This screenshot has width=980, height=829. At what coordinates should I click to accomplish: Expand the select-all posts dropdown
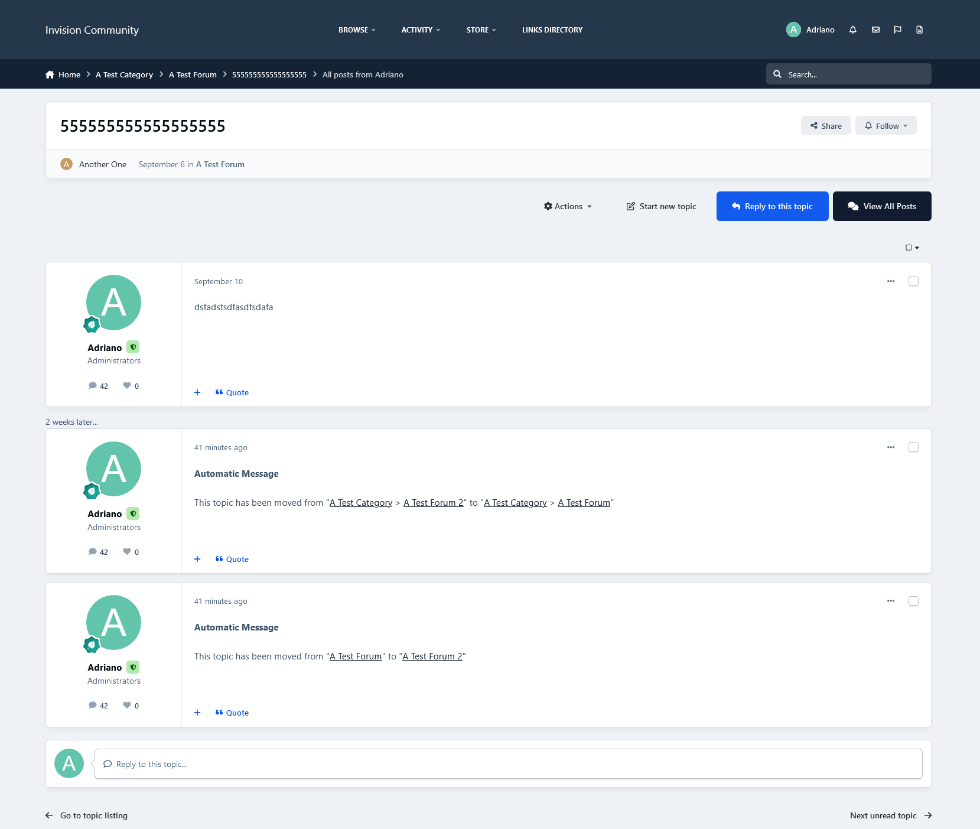click(912, 248)
